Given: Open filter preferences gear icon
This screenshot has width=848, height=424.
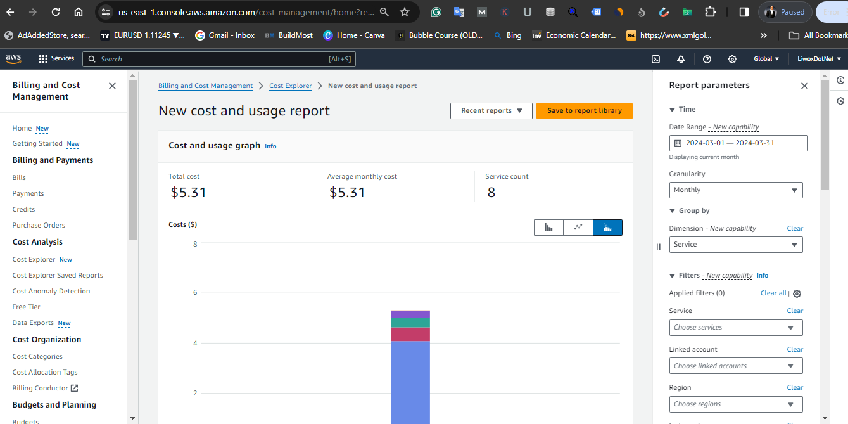Looking at the screenshot, I should pos(797,293).
